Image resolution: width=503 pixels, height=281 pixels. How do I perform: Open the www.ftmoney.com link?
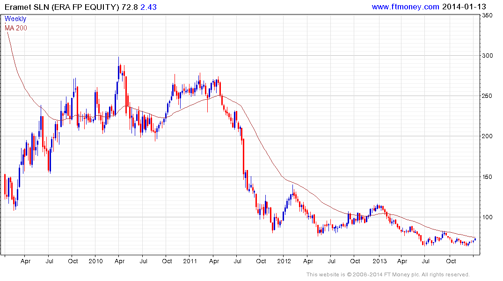point(405,7)
